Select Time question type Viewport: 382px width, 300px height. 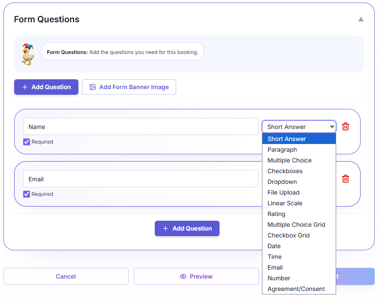(x=299, y=257)
